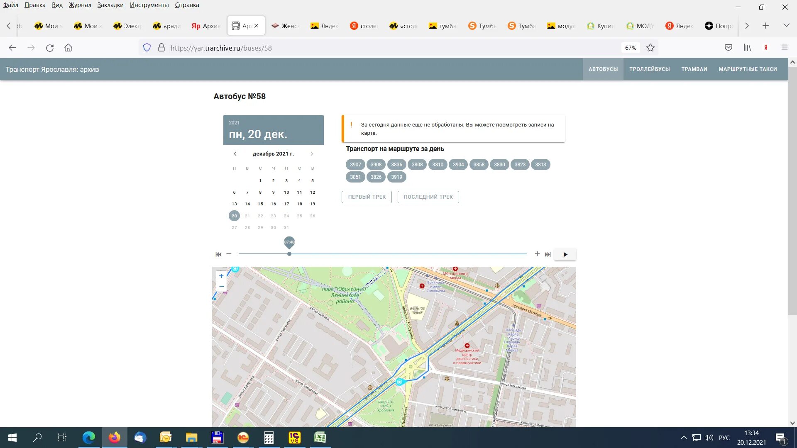Open vehicle 3813 chip
The height and width of the screenshot is (448, 797).
[x=540, y=165]
